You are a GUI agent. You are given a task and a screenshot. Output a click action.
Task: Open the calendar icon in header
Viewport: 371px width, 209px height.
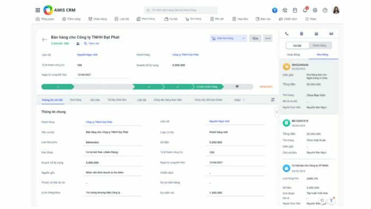coord(295,10)
